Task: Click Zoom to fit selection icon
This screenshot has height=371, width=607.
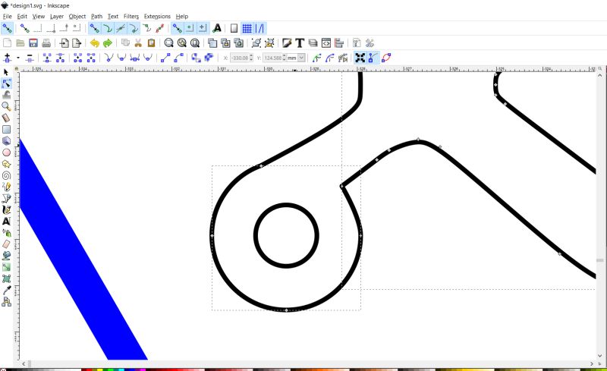Action: point(168,43)
